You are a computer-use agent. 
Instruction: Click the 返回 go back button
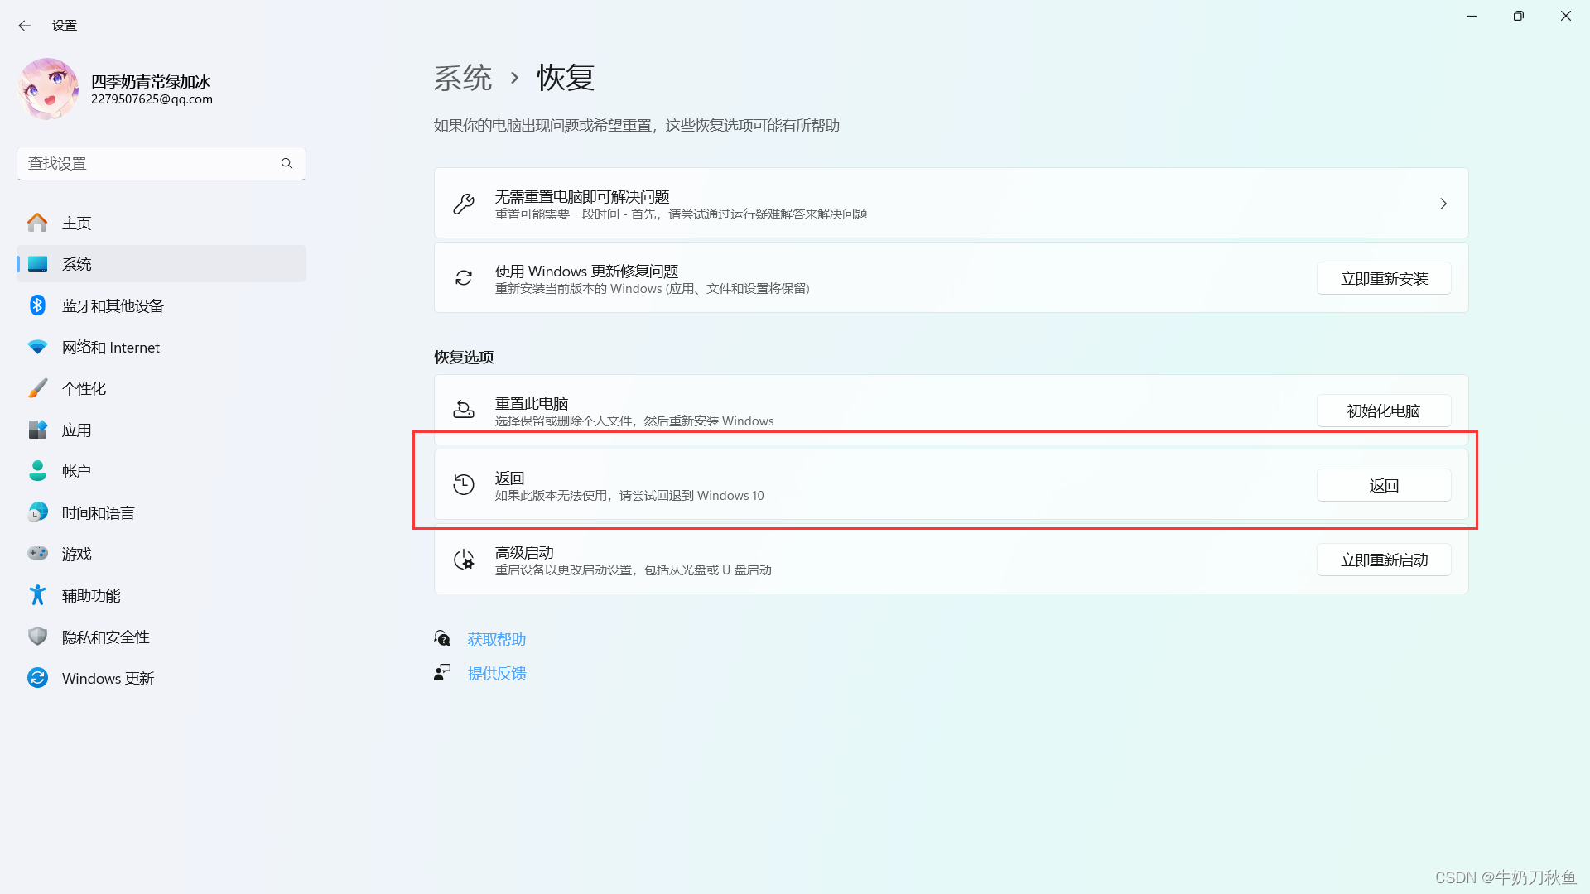(x=1383, y=486)
